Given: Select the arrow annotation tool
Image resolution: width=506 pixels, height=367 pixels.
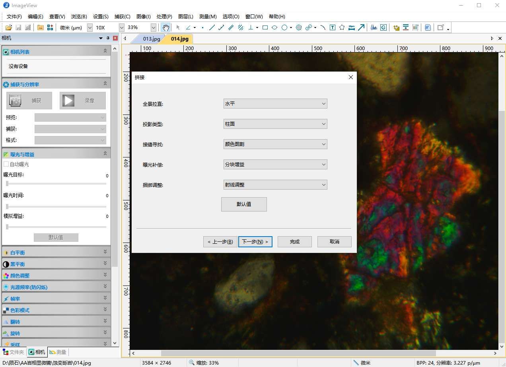Looking at the screenshot, I should (x=361, y=27).
